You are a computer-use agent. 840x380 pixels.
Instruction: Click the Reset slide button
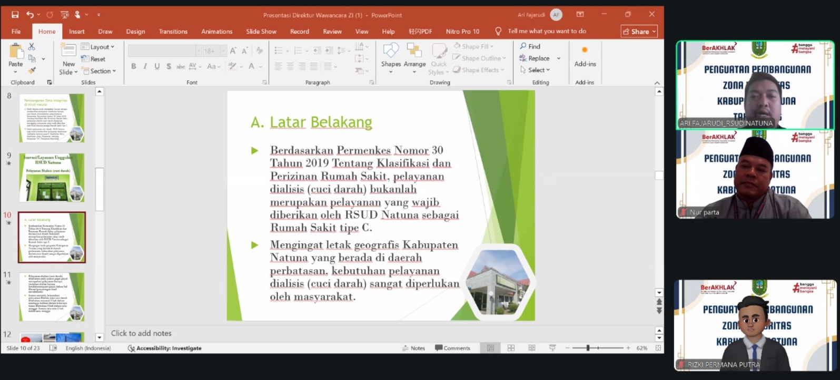click(x=93, y=59)
